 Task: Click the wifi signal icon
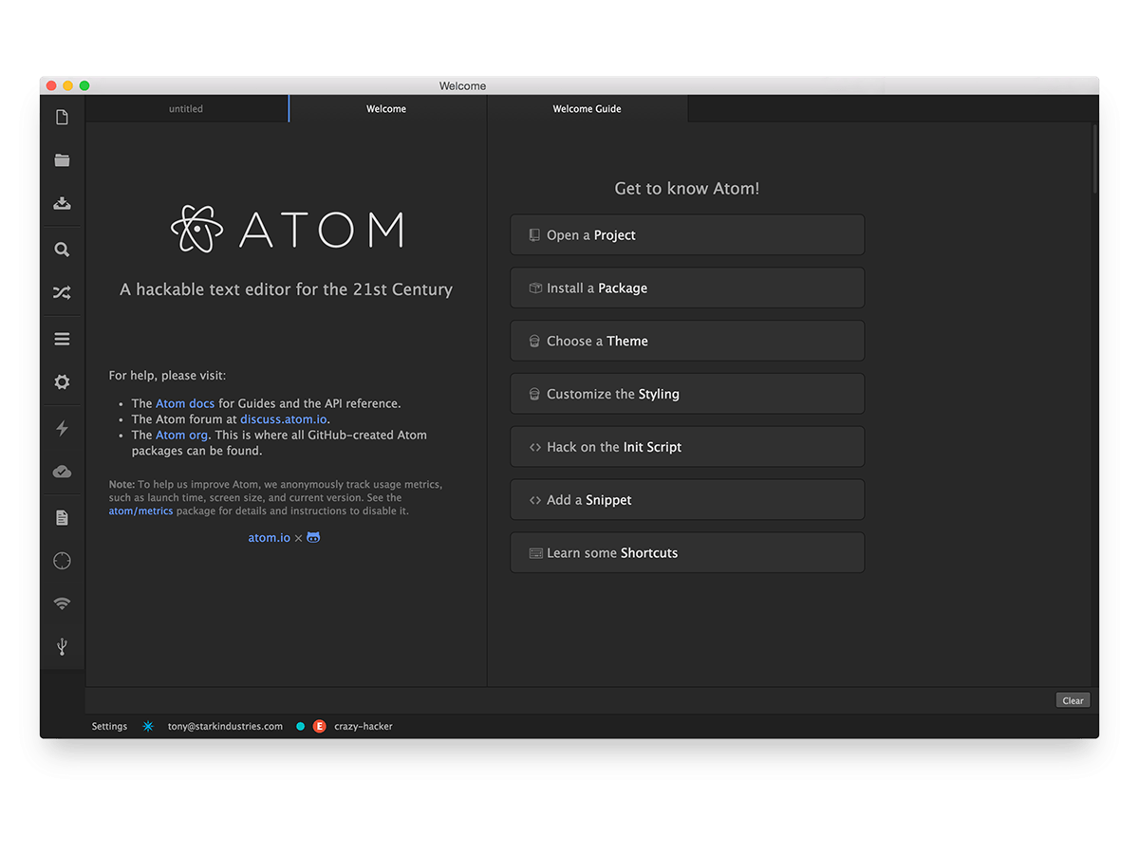coord(62,603)
